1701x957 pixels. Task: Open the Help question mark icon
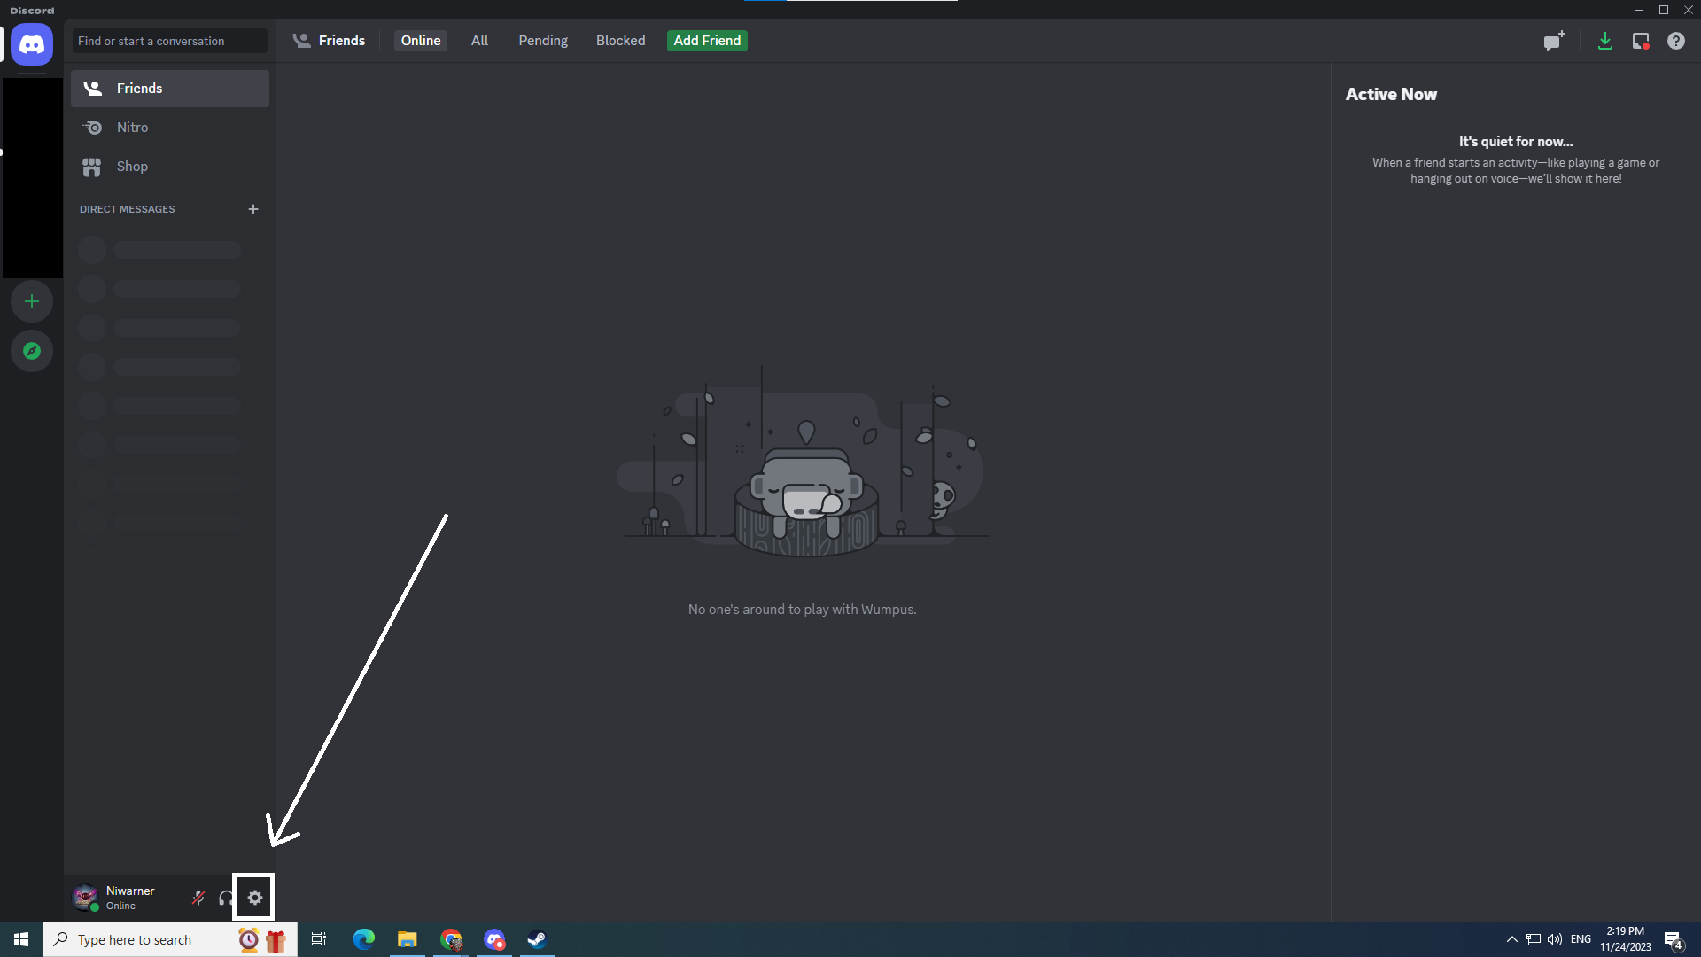1675,41
